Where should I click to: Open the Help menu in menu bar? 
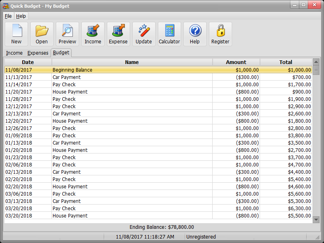click(x=21, y=16)
